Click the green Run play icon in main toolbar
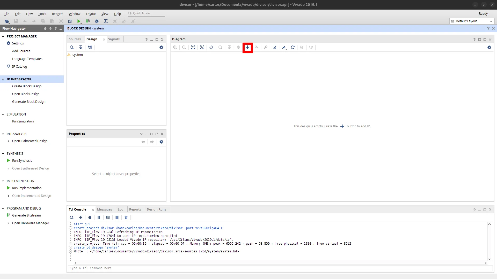497x279 pixels. pos(79,21)
